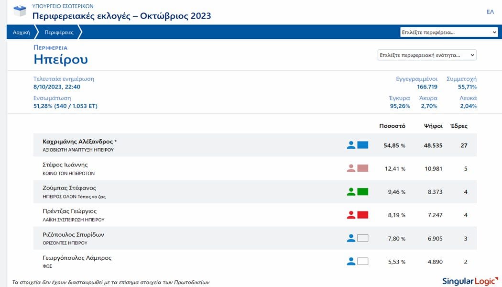This screenshot has width=502, height=287.
Task: Switch language using the ΕΛ link
Action: click(490, 11)
